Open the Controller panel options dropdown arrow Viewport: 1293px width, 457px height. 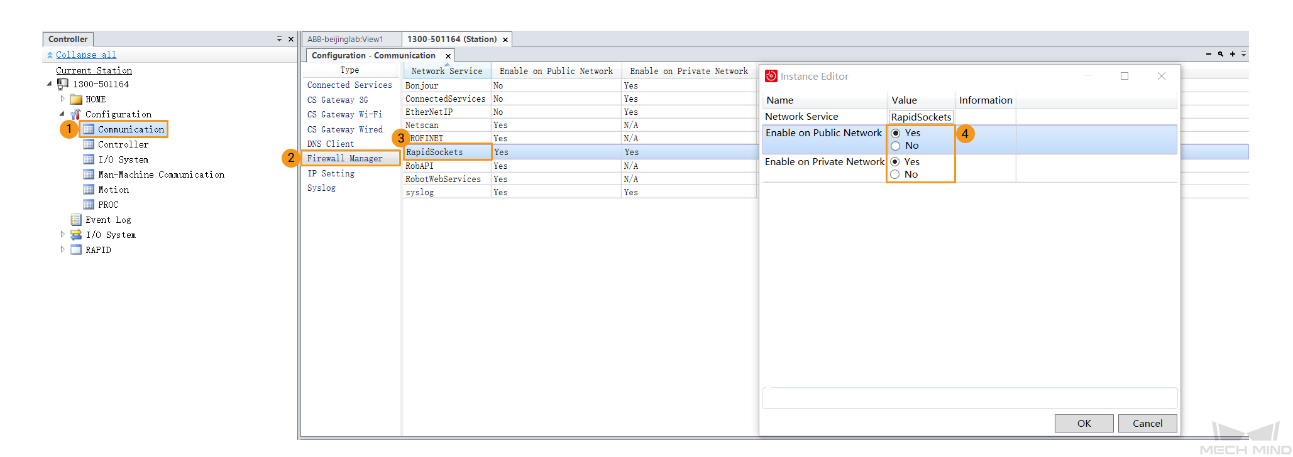280,39
